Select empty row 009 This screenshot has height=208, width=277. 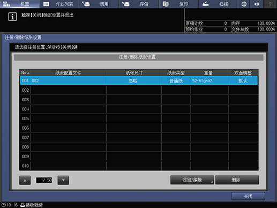click(139, 157)
